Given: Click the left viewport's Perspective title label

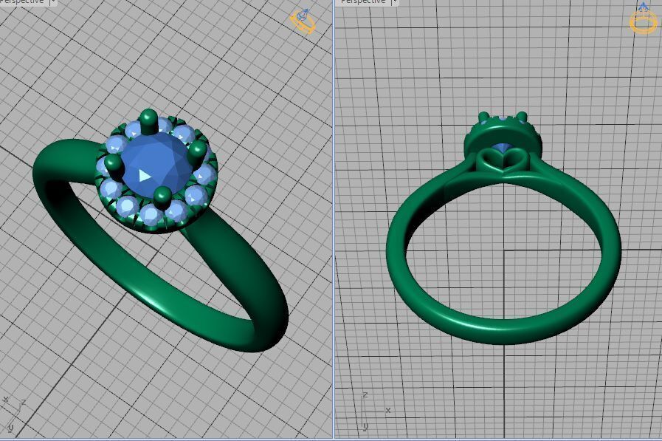Looking at the screenshot, I should pyautogui.click(x=22, y=1).
